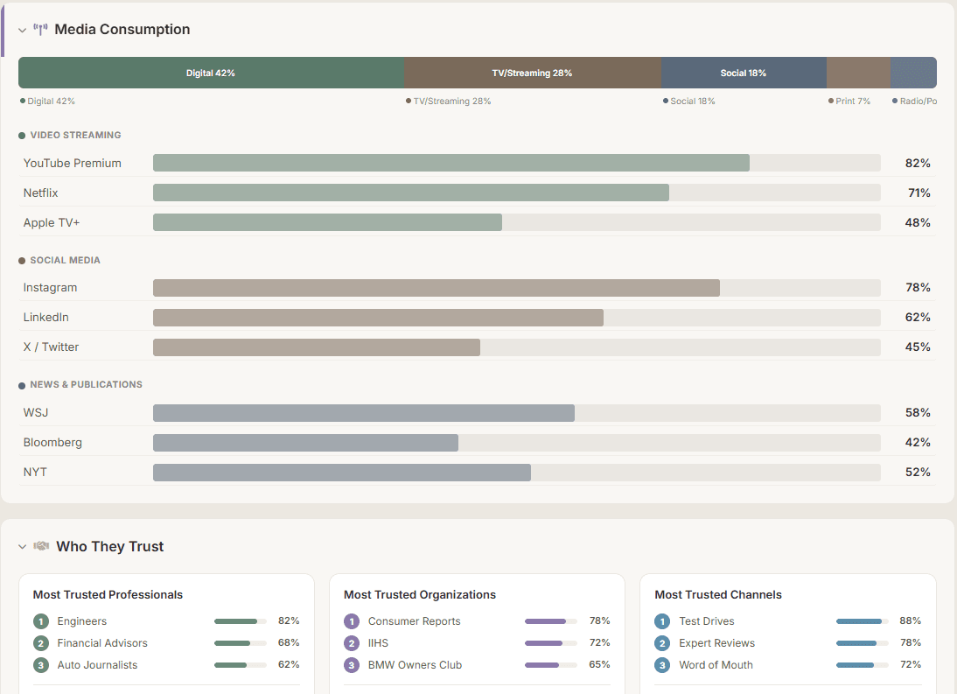The image size is (957, 694).
Task: Click the YouTube Premium row label
Action: [72, 163]
